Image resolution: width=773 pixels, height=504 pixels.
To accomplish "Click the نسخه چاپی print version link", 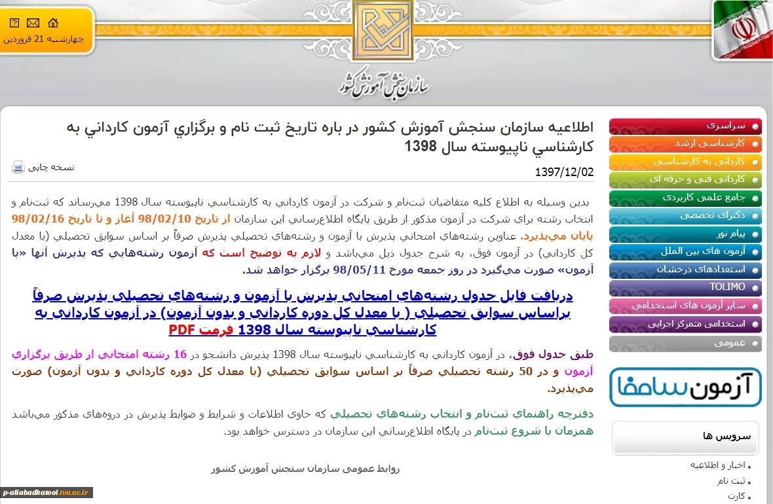I will click(51, 168).
